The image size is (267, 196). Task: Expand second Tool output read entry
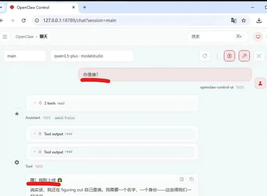click(x=112, y=152)
